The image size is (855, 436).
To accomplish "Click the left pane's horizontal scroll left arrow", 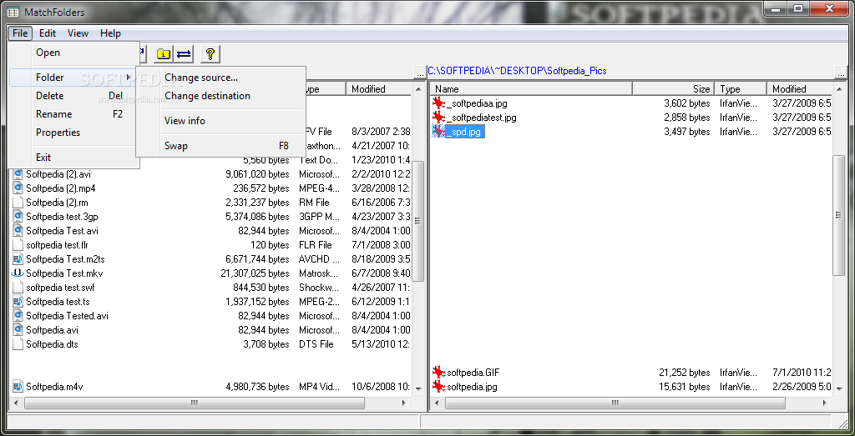I will coord(16,403).
